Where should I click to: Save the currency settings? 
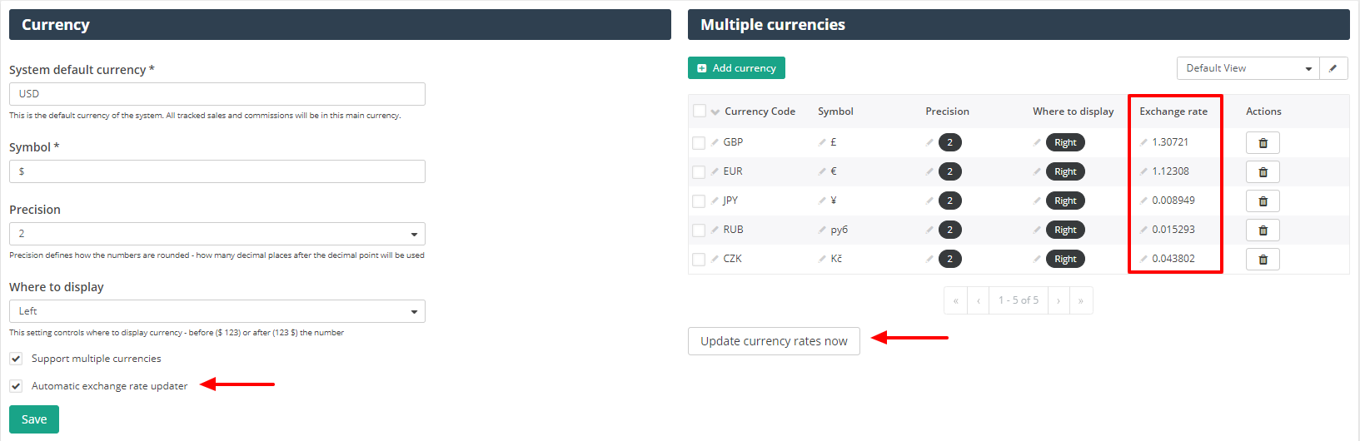[34, 419]
